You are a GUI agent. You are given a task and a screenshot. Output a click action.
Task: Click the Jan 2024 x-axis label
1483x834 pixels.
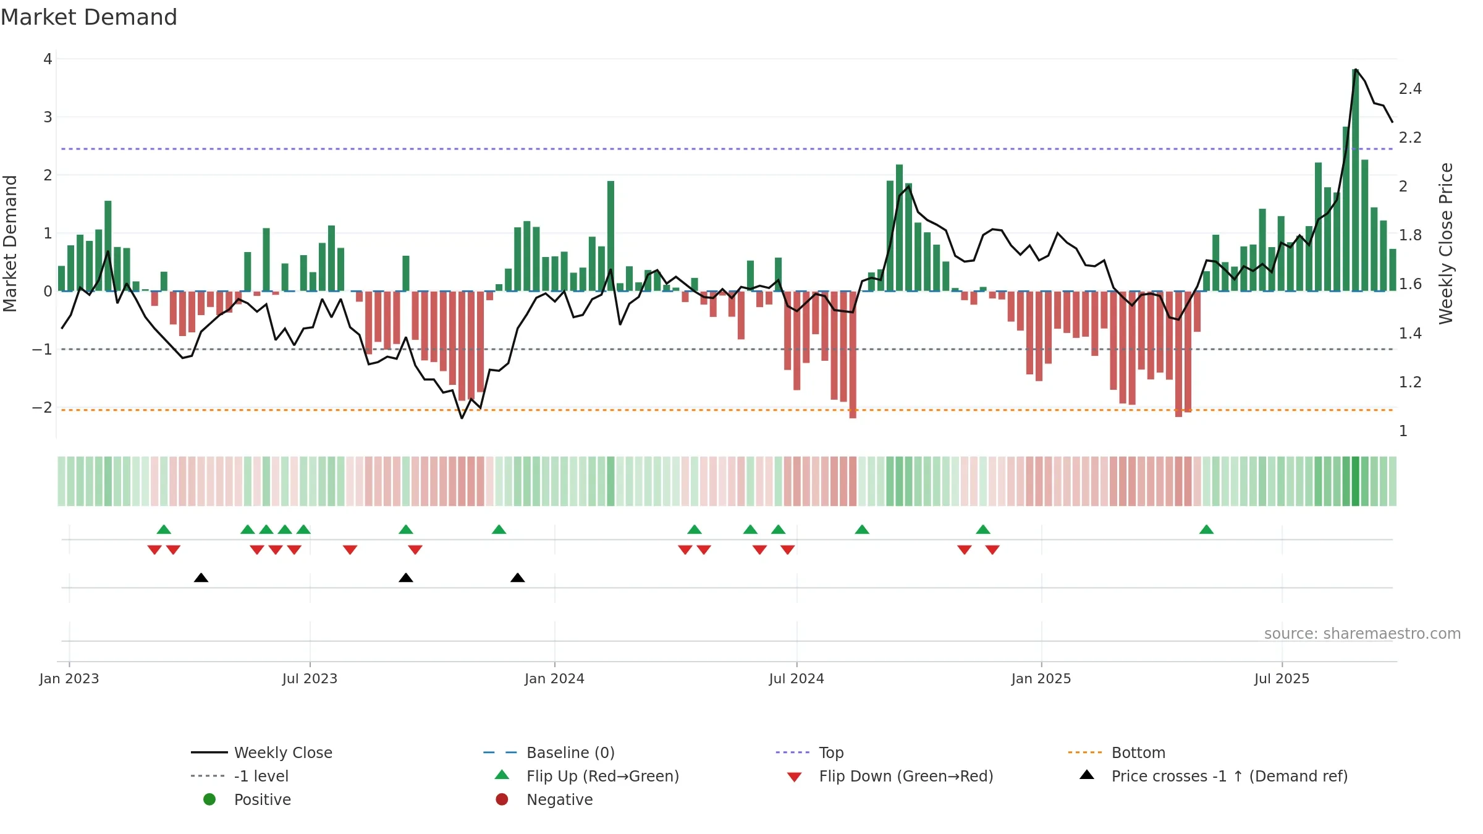pos(554,678)
